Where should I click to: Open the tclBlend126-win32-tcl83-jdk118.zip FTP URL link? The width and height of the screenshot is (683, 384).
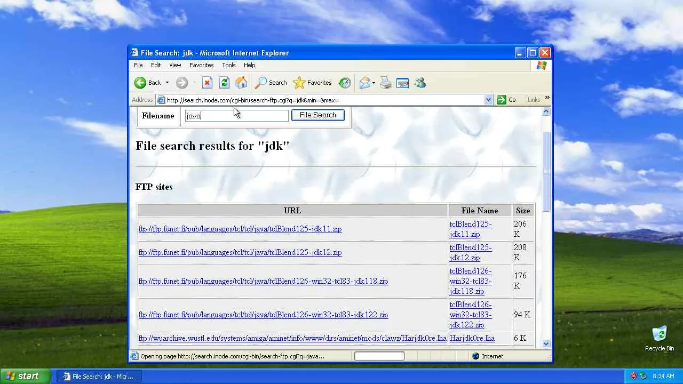[x=263, y=281]
